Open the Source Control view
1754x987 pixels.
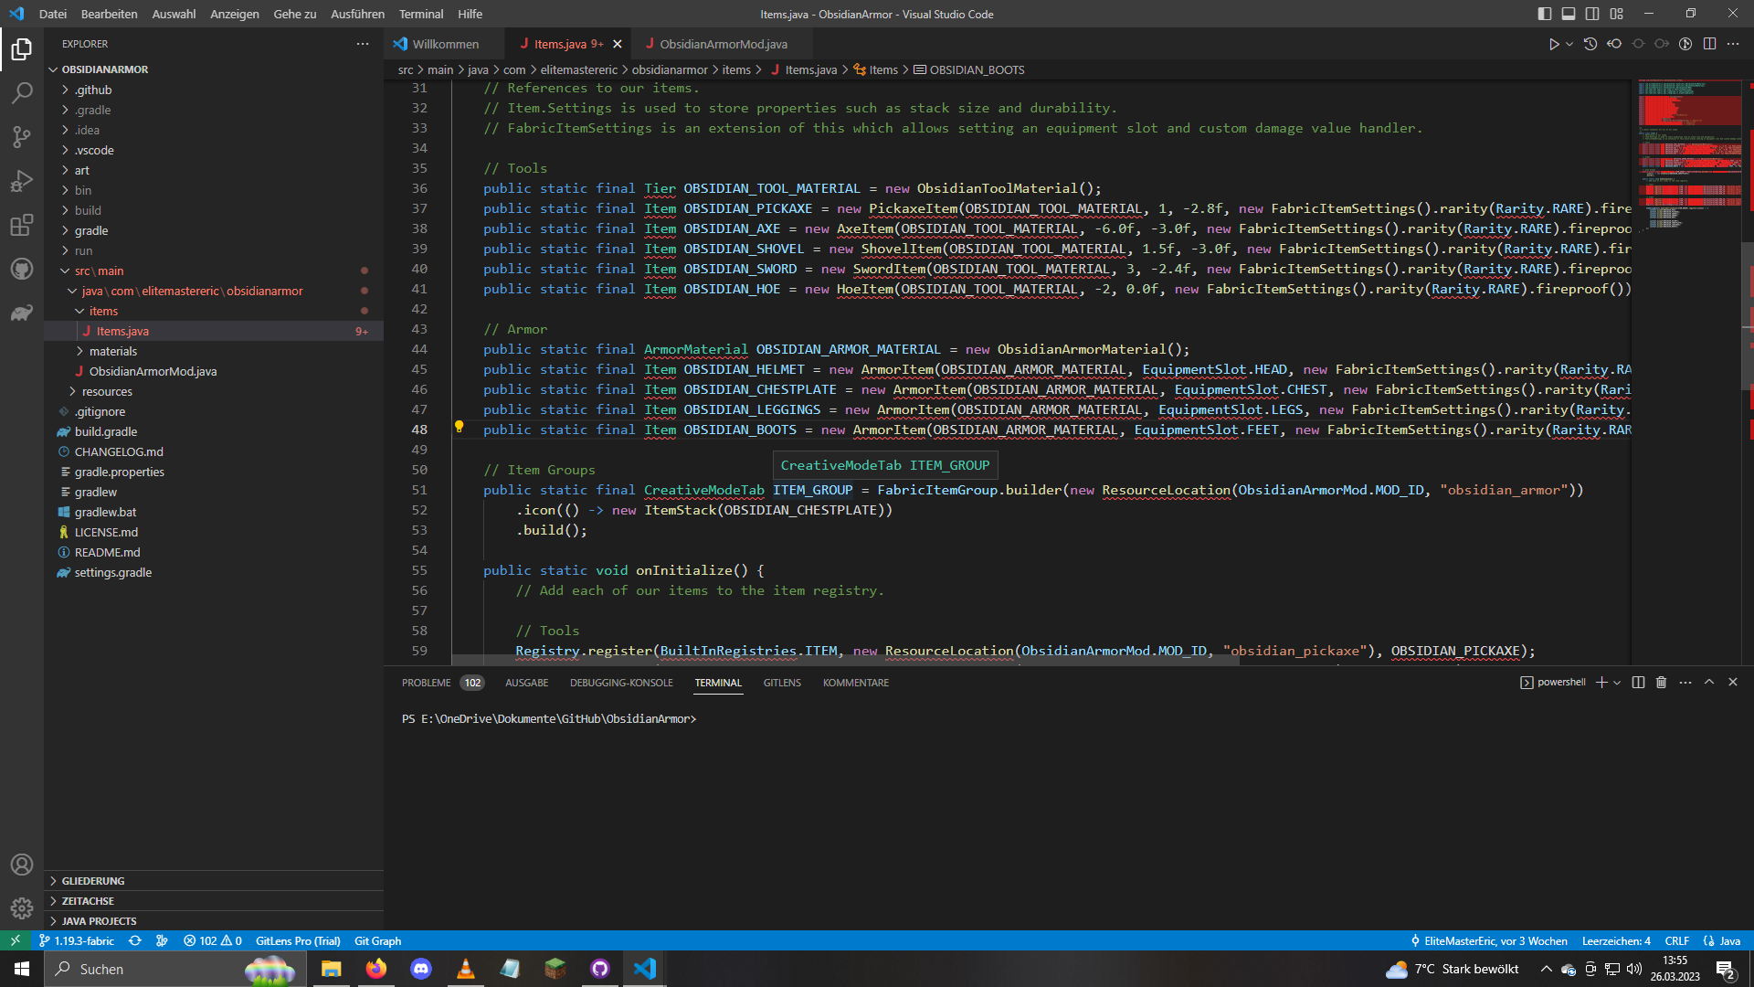[x=22, y=137]
